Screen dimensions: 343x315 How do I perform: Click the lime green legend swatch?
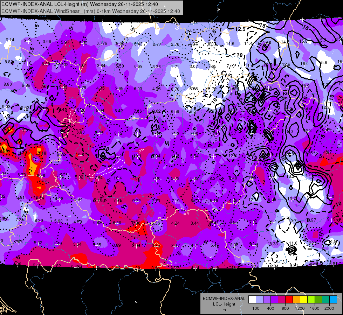[311, 300]
